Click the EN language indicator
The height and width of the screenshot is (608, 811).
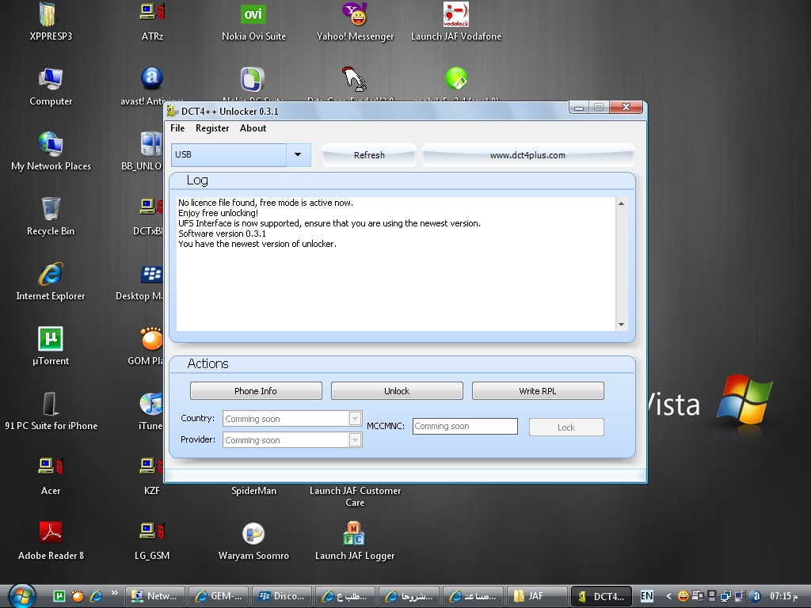tap(646, 596)
